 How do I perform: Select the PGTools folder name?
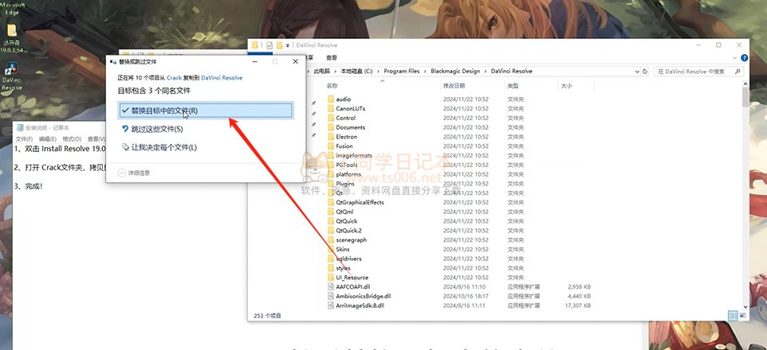coord(346,165)
